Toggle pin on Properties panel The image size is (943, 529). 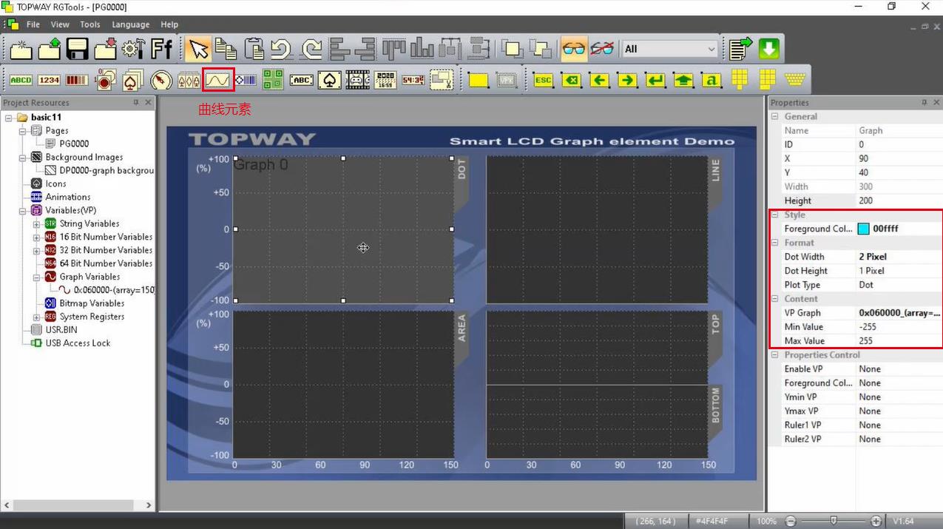click(x=925, y=102)
